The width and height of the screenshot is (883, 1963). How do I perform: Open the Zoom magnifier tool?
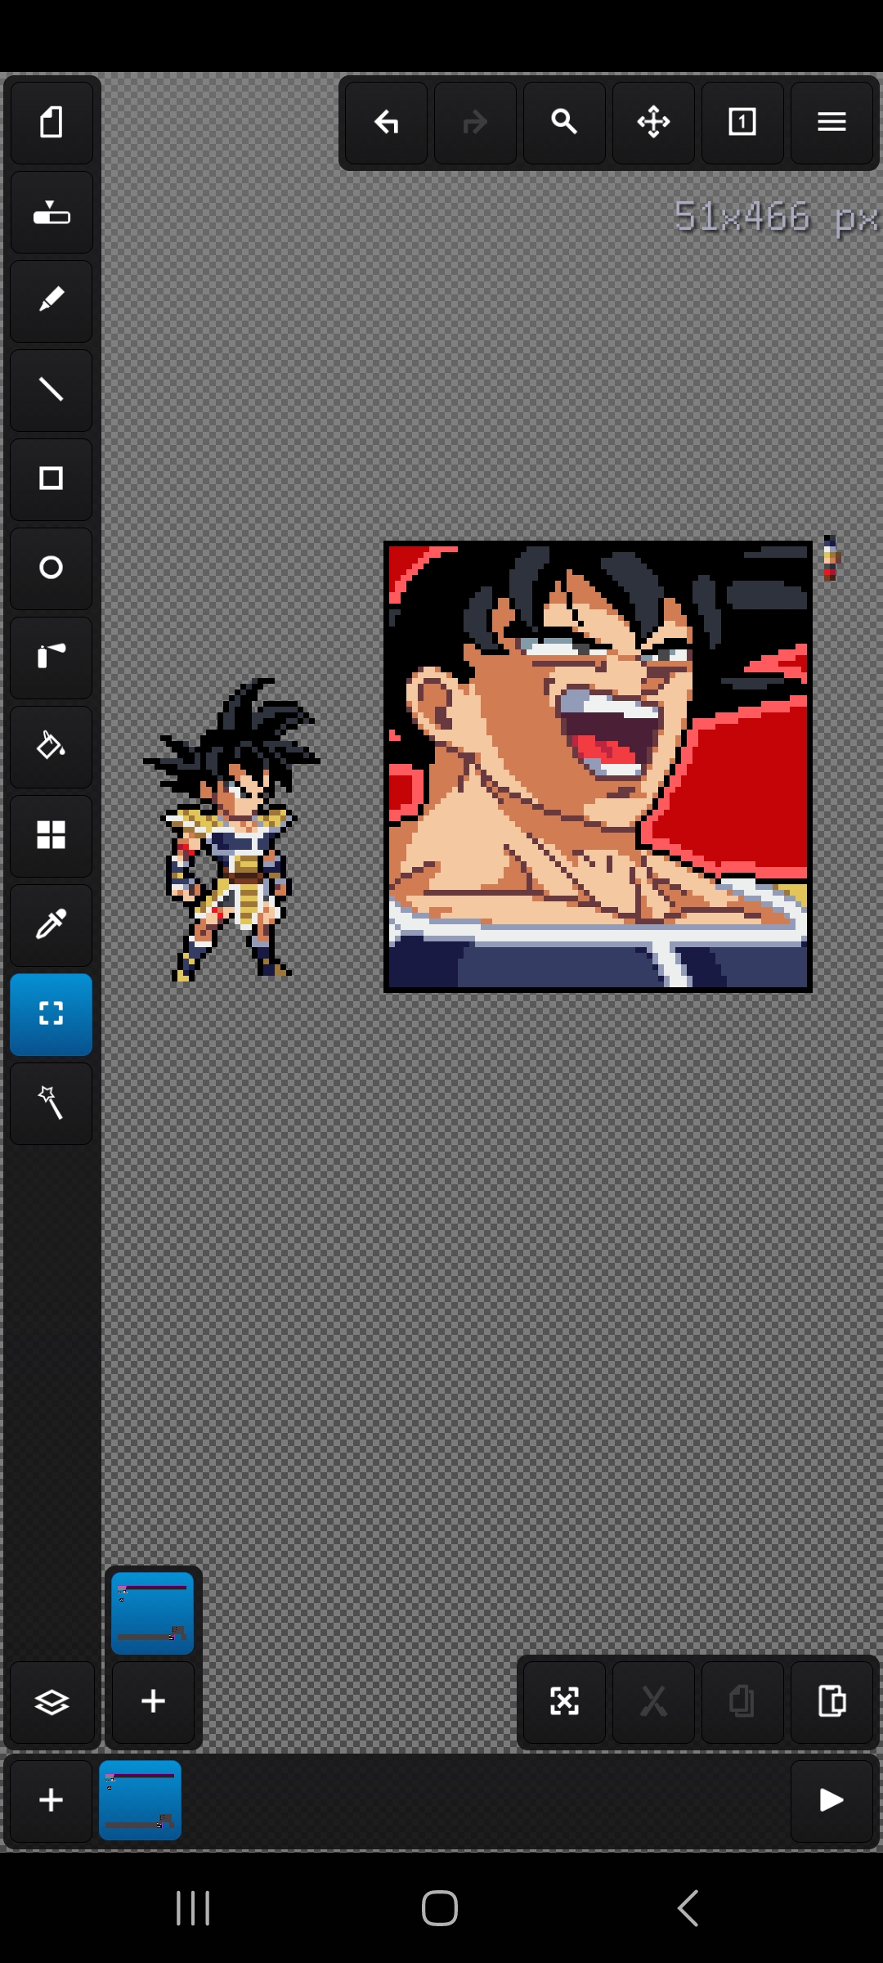pos(564,123)
